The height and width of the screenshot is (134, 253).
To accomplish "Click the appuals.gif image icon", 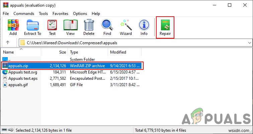I will tap(5, 85).
